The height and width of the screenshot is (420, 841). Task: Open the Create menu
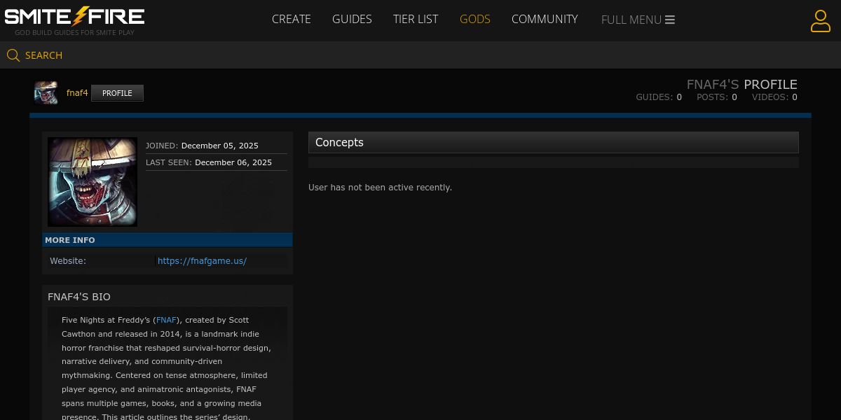292,20
